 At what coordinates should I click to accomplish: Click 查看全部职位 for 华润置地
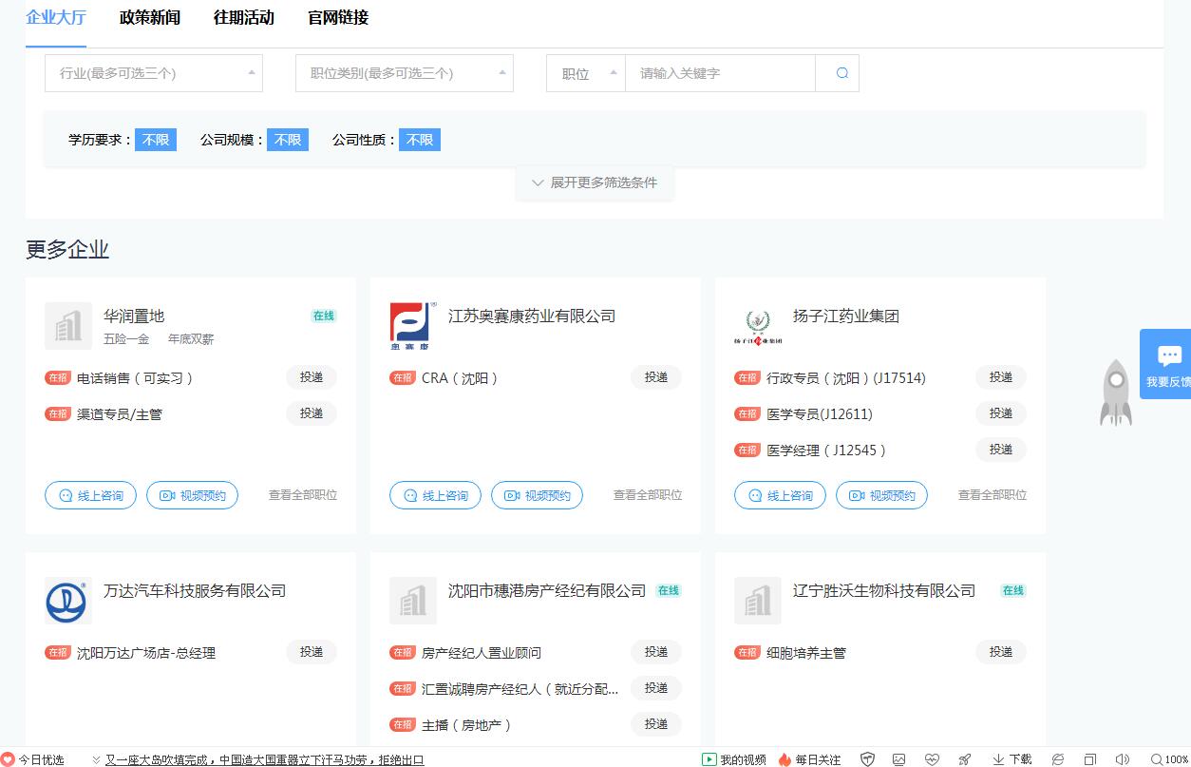303,495
